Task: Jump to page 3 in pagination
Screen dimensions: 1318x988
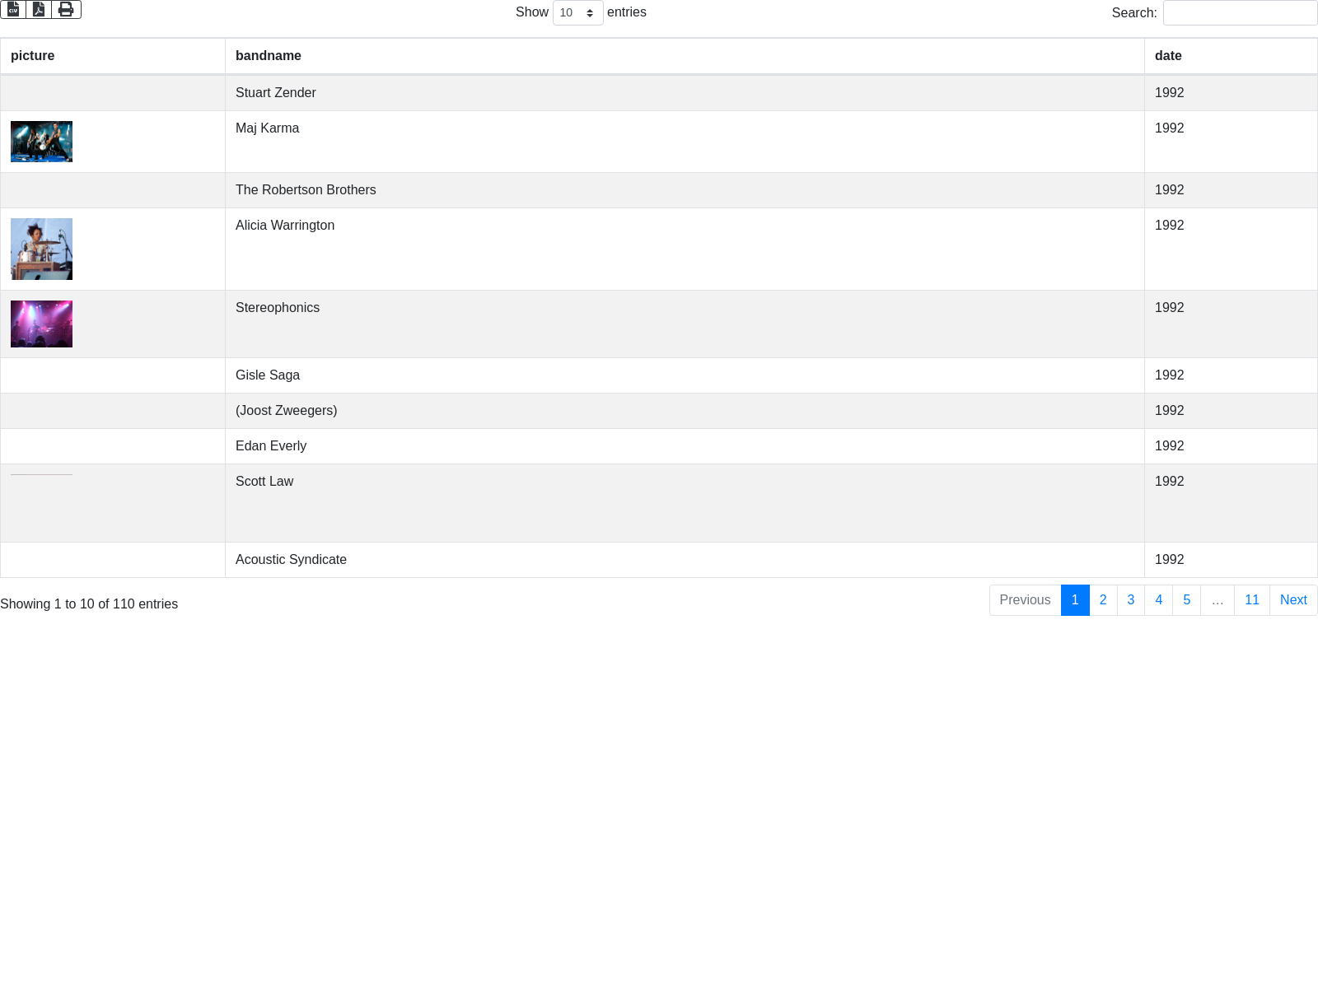Action: 1131,600
